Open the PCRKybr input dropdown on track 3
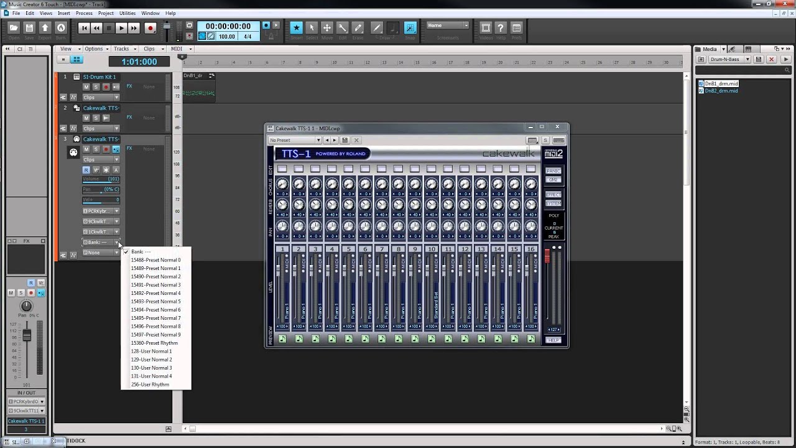Screen dimensions: 796x448 click(101, 211)
